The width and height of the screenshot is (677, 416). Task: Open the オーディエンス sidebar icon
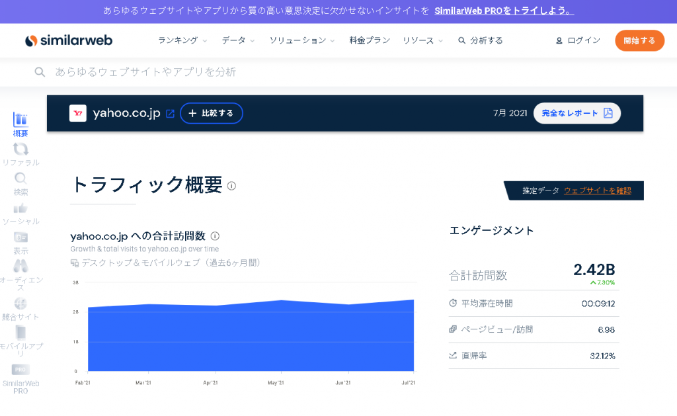[20, 266]
